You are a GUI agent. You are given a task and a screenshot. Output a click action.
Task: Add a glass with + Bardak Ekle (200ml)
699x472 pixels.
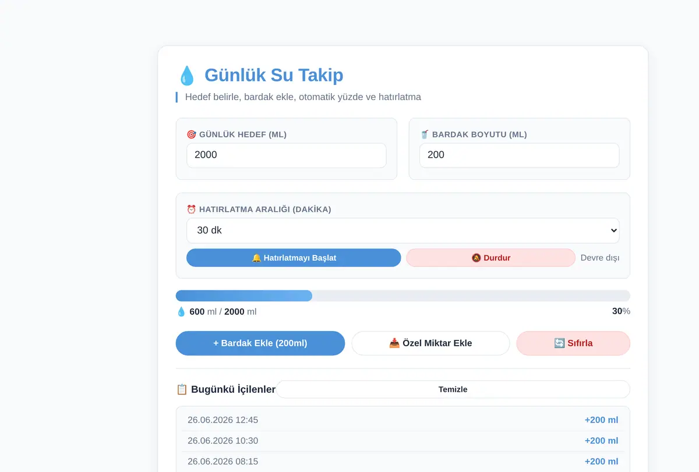(260, 343)
